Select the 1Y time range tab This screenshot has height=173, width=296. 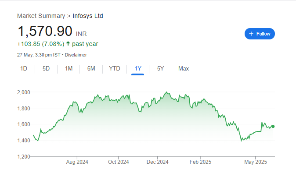click(x=138, y=68)
